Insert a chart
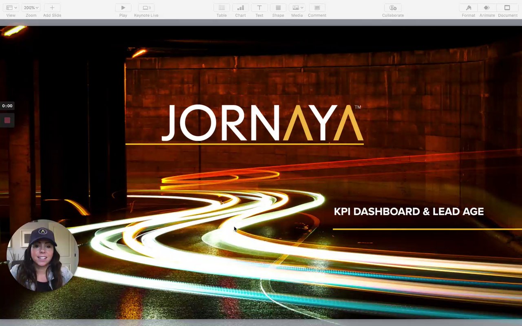This screenshot has height=326, width=522. point(241,8)
